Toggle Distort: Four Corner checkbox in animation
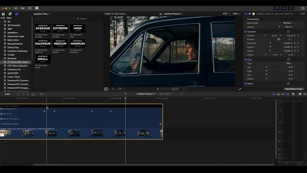This screenshot has height=173, width=307. coord(1,119)
